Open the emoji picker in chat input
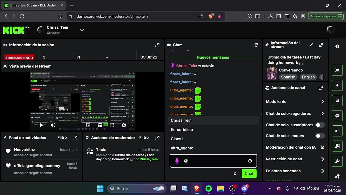The image size is (346, 195). pos(250,161)
